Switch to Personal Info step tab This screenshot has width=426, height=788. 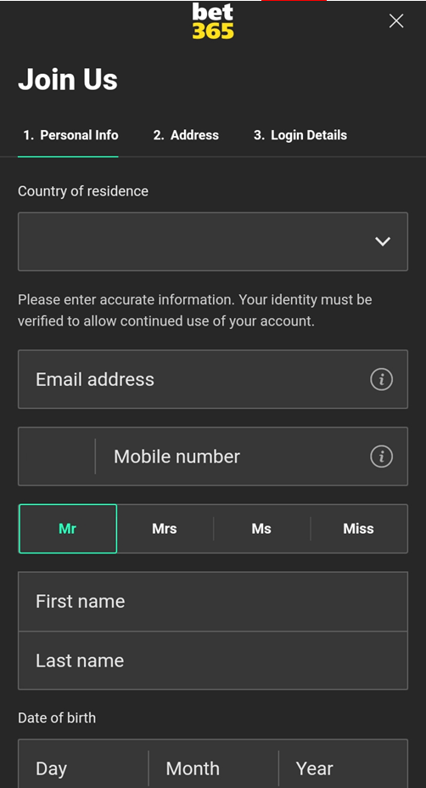point(70,135)
